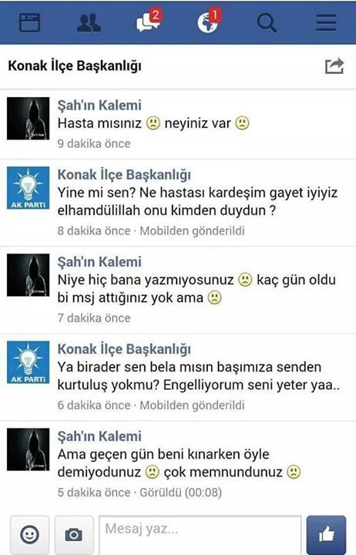Tap AK Parti avatar beside 'Yine mi sen?'
The image size is (356, 555).
point(29,187)
